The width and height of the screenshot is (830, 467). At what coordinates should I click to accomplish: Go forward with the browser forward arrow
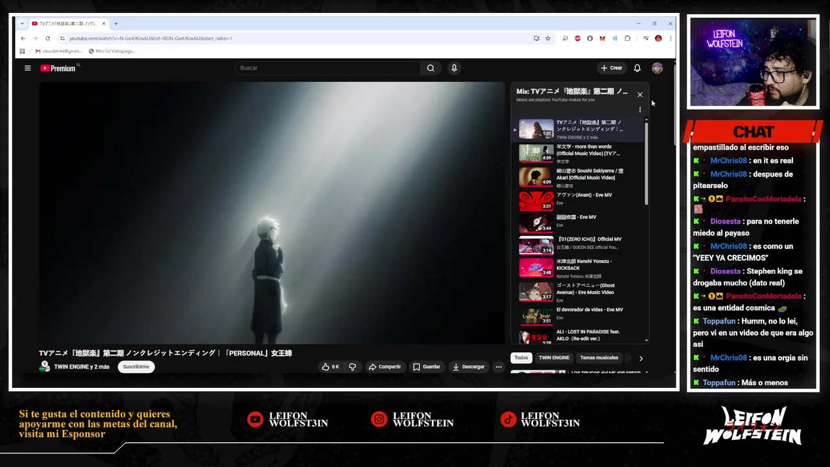(35, 38)
